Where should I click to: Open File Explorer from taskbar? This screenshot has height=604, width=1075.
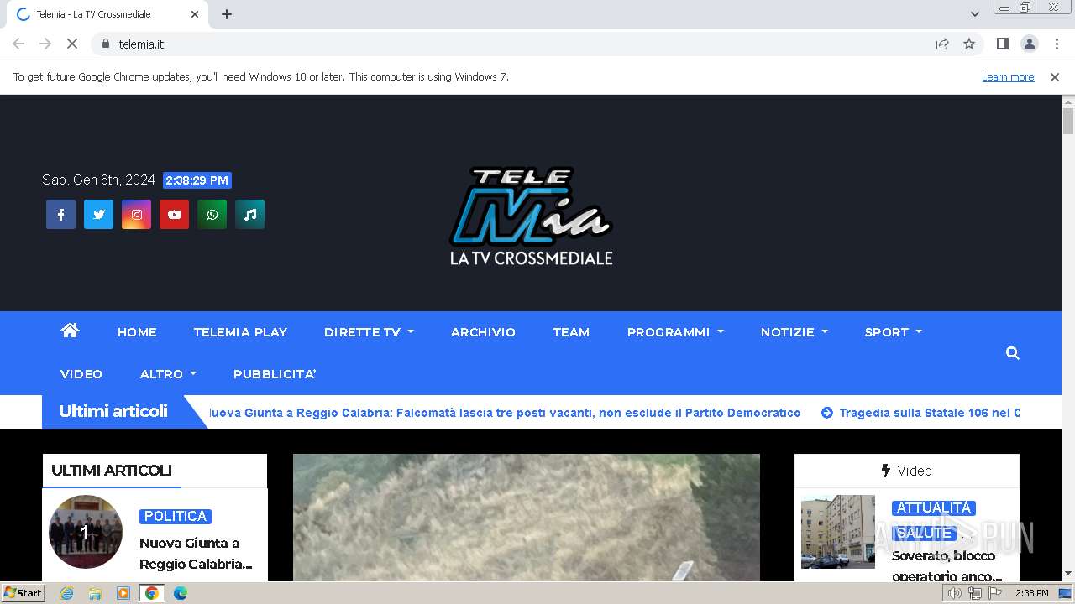click(95, 593)
